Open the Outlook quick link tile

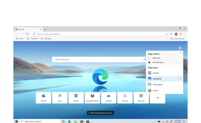[43, 98]
